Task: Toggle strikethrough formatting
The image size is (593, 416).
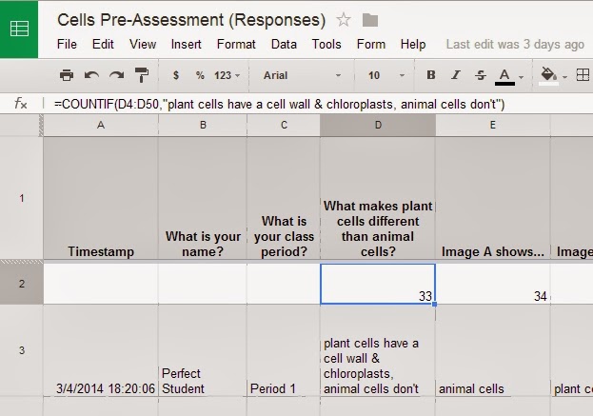Action: tap(481, 75)
